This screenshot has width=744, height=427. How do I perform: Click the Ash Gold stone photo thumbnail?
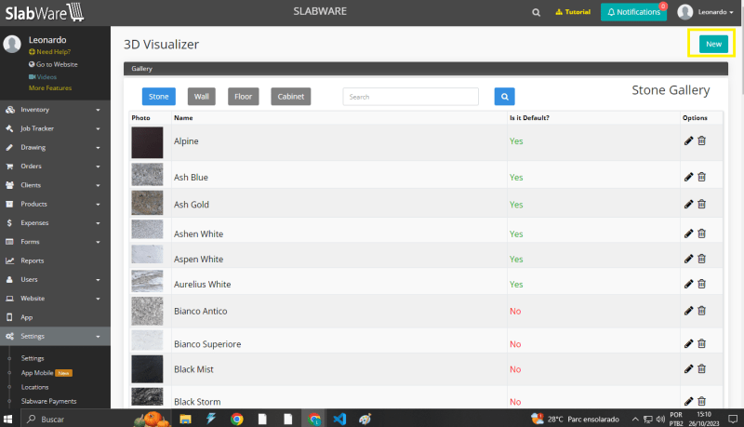tap(147, 203)
